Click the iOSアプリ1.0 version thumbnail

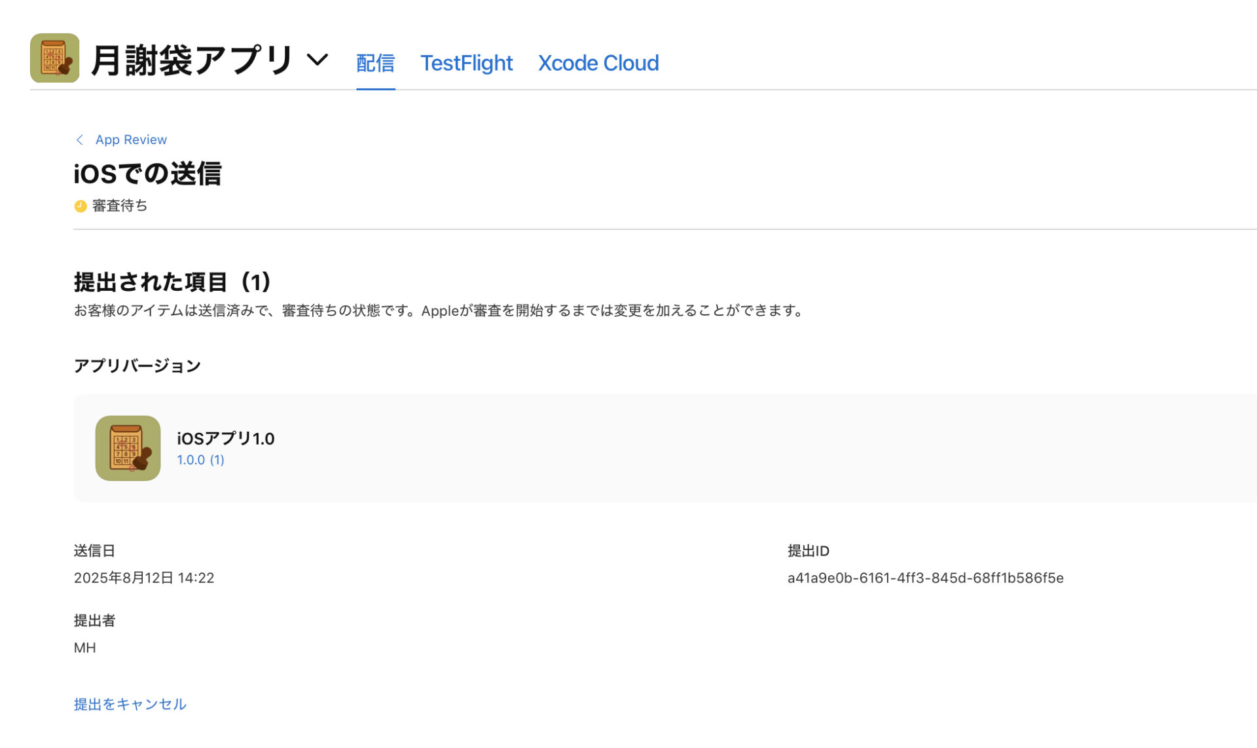tap(128, 448)
